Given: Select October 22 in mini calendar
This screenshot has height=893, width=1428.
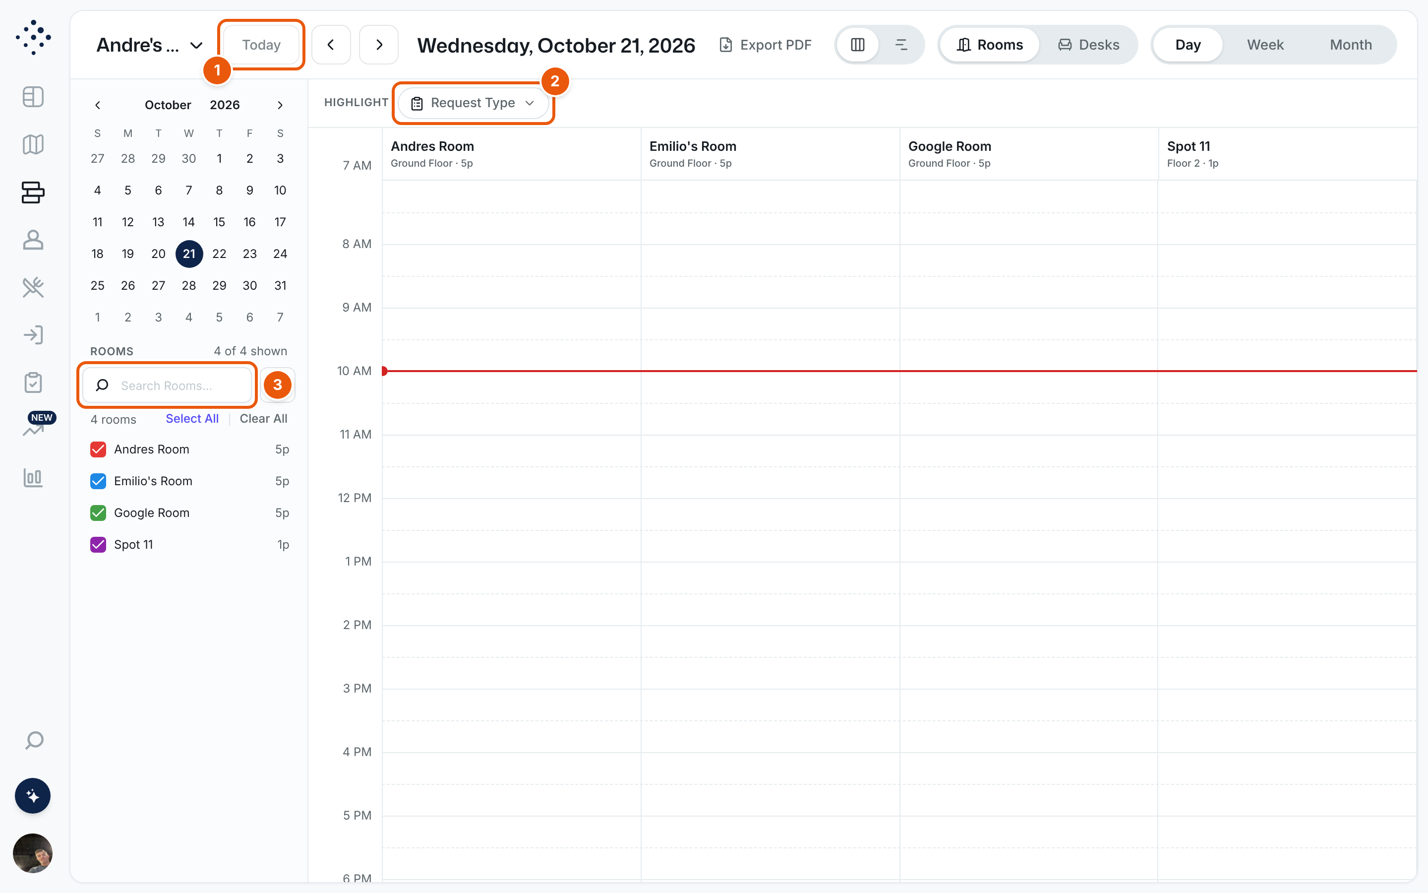Looking at the screenshot, I should click(x=219, y=254).
